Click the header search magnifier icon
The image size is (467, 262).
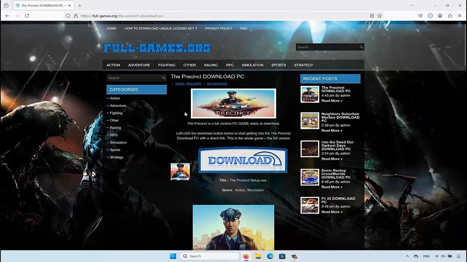(362, 47)
